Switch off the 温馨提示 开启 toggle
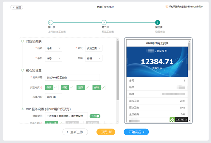Screen dimensions: 211x143 [95, 116]
